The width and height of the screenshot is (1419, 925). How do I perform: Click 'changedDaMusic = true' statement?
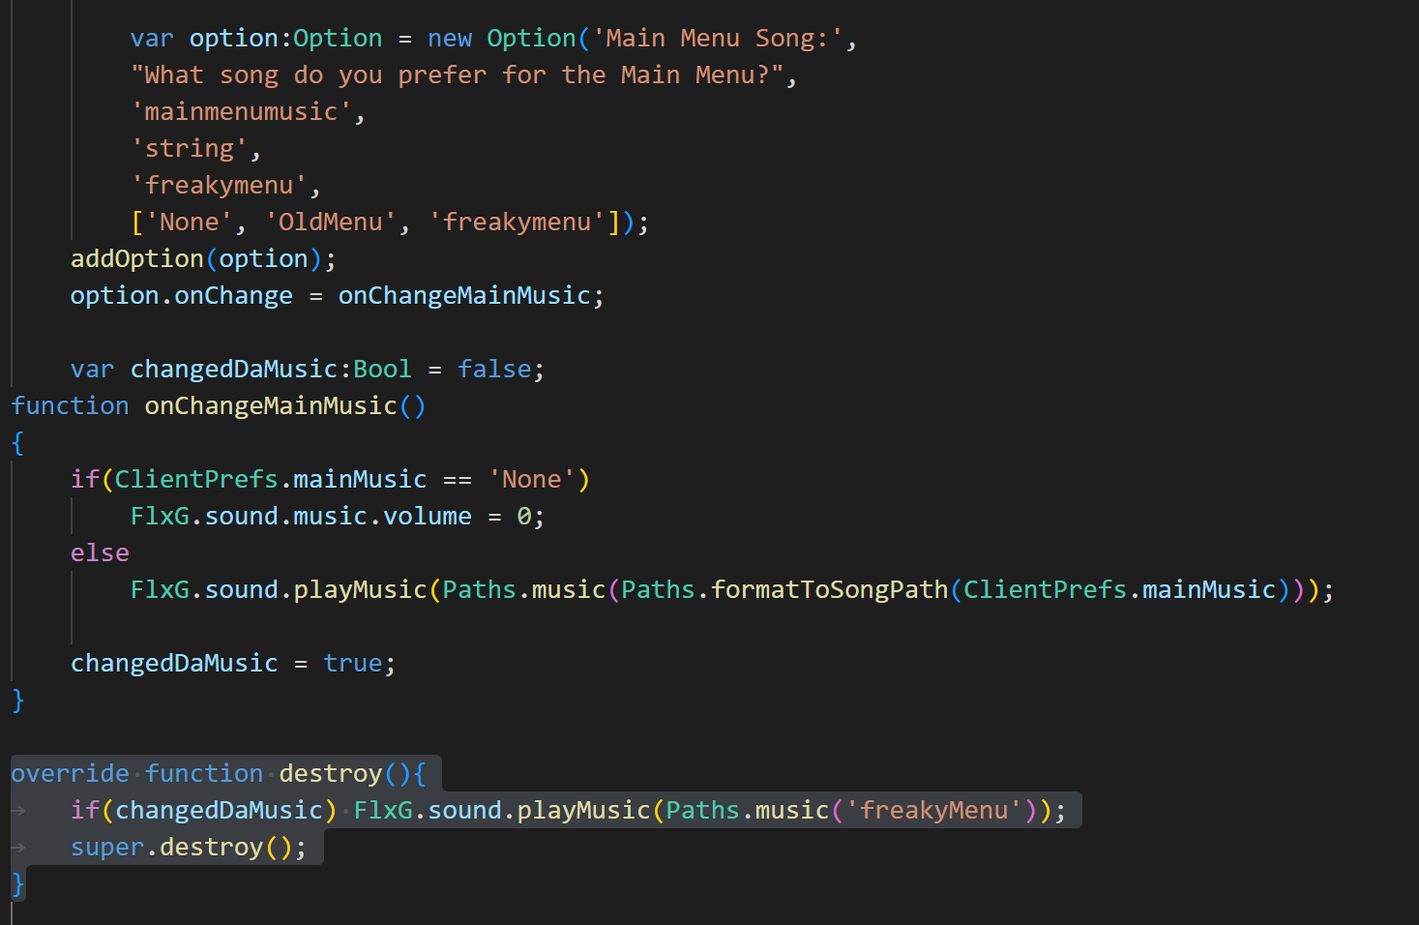[x=233, y=664]
